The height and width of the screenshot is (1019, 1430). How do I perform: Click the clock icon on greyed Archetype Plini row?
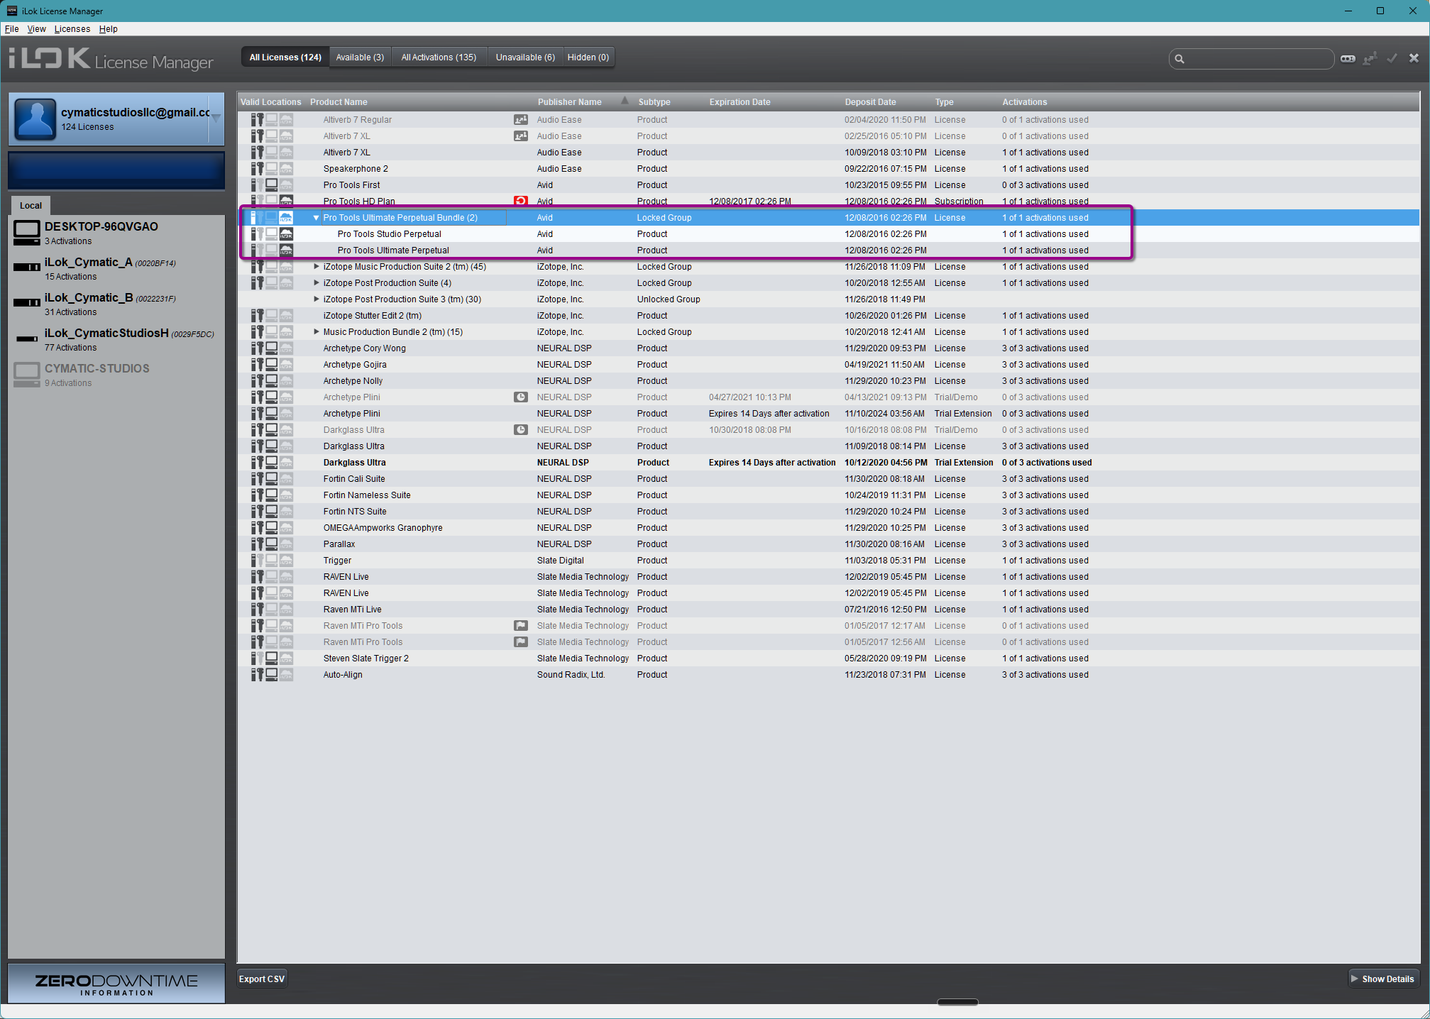[x=520, y=397]
